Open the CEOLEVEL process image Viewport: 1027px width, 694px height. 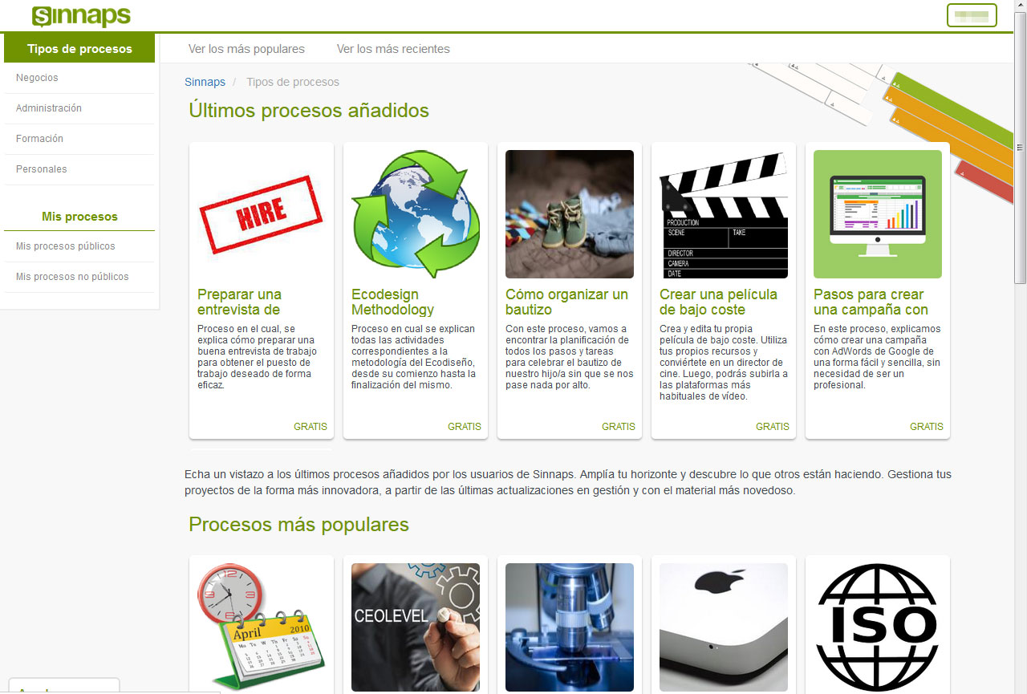click(415, 627)
